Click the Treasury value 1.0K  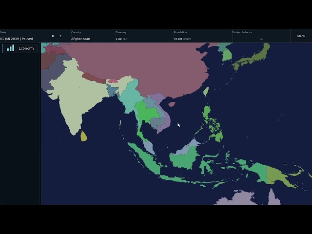pos(119,39)
